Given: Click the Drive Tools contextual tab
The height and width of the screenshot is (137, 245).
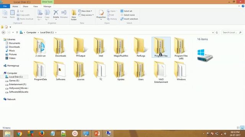Looking at the screenshot, I should (47, 2).
